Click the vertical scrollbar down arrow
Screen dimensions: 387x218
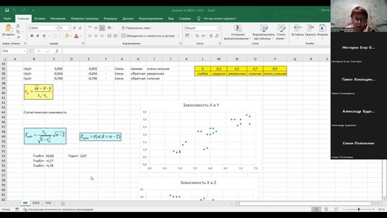(x=385, y=199)
